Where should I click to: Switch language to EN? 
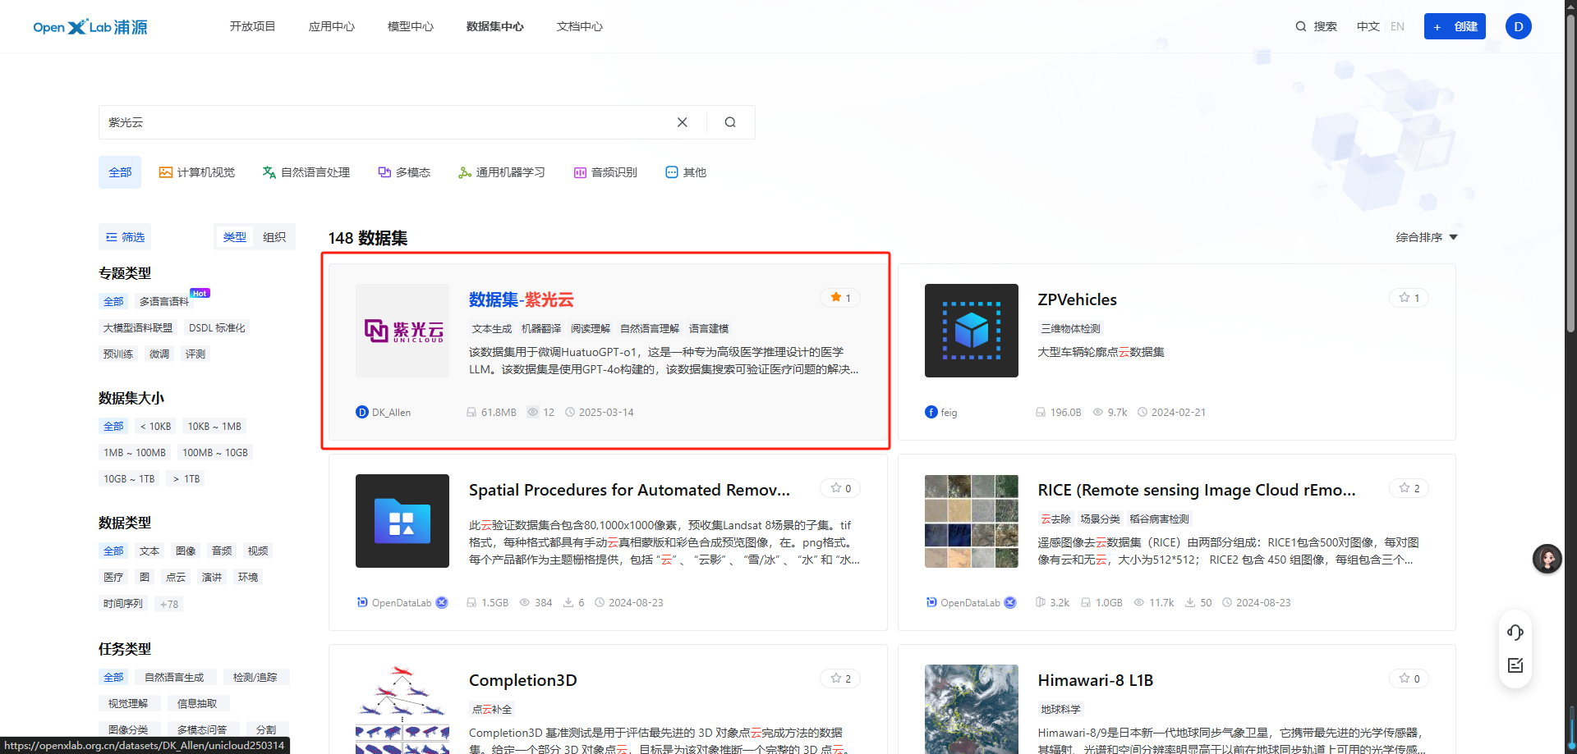(1397, 26)
